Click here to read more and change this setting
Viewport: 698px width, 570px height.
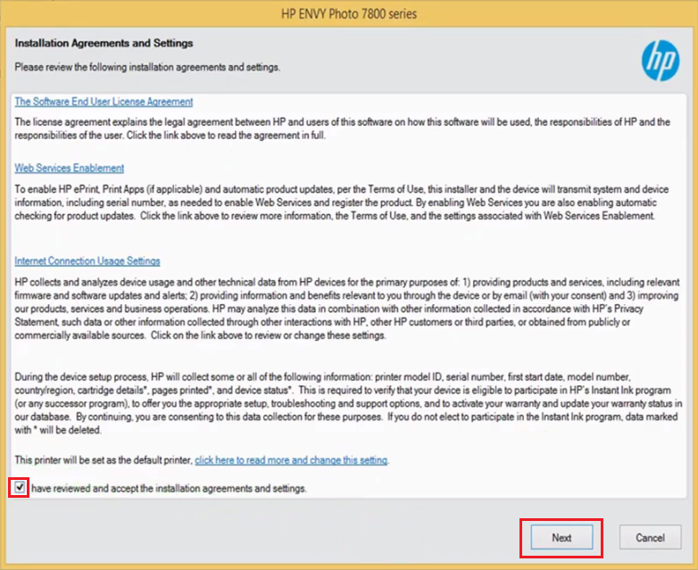point(291,460)
